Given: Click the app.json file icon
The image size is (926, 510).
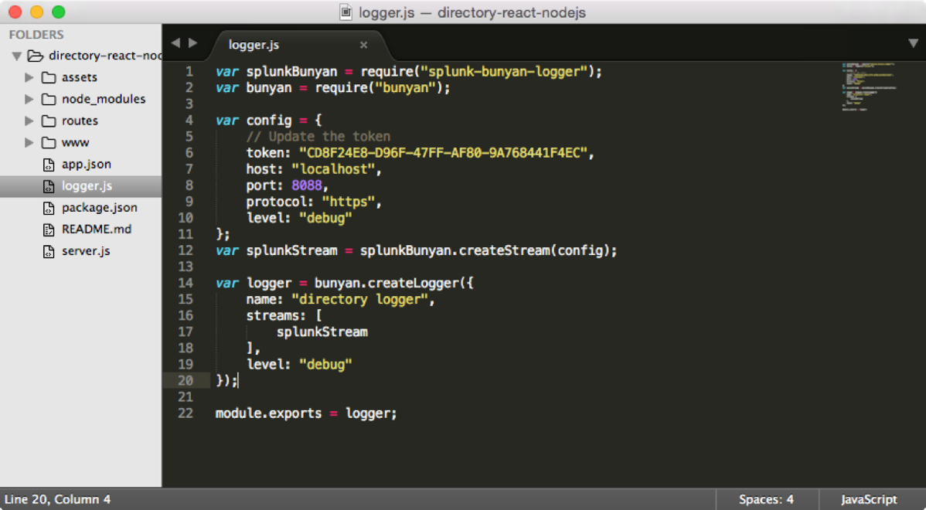Looking at the screenshot, I should pos(49,165).
